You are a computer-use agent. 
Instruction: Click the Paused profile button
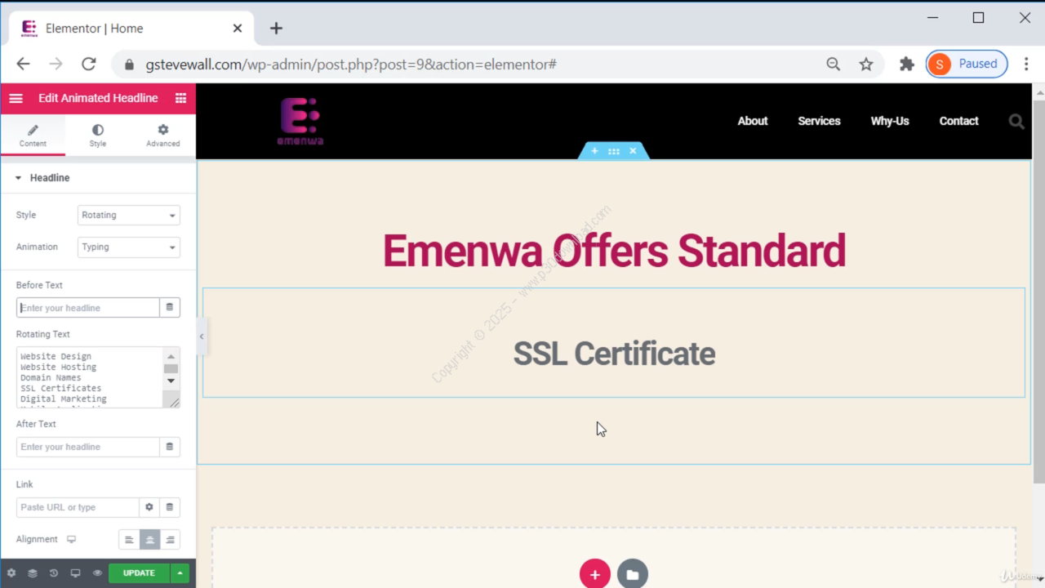coord(967,64)
